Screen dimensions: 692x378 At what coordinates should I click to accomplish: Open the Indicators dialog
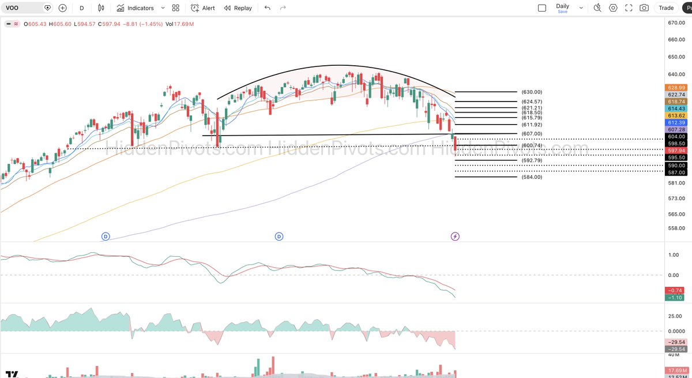[135, 8]
